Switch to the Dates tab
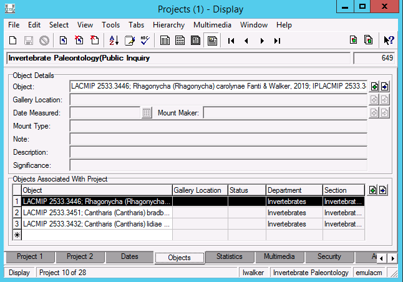The image size is (403, 282). coord(130,256)
